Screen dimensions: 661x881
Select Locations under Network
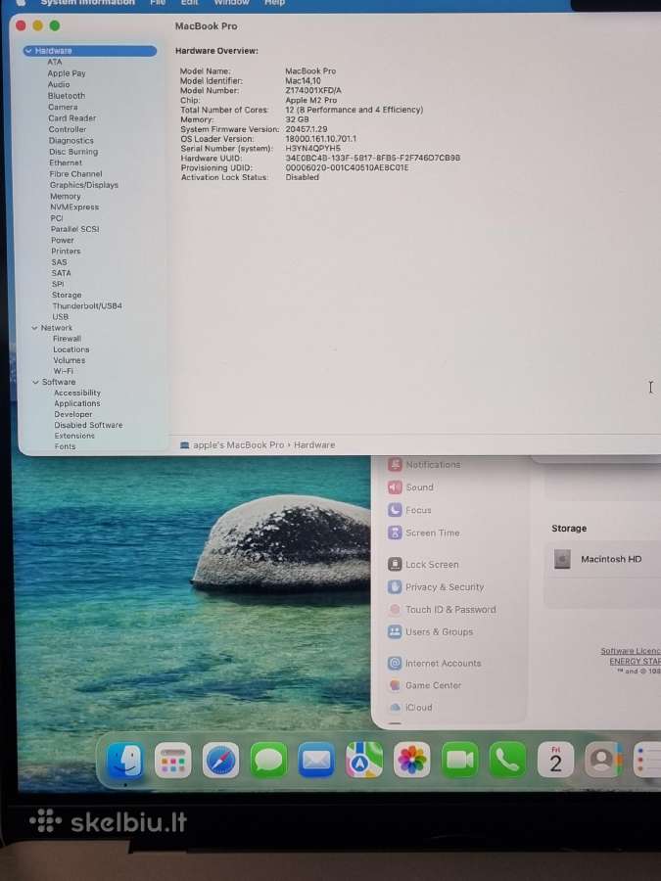click(71, 349)
